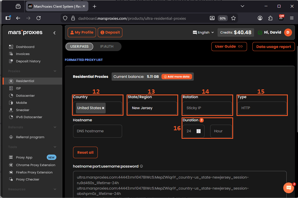The image size is (298, 198).
Task: Click the Proxy Checker icon
Action: pyautogui.click(x=11, y=179)
